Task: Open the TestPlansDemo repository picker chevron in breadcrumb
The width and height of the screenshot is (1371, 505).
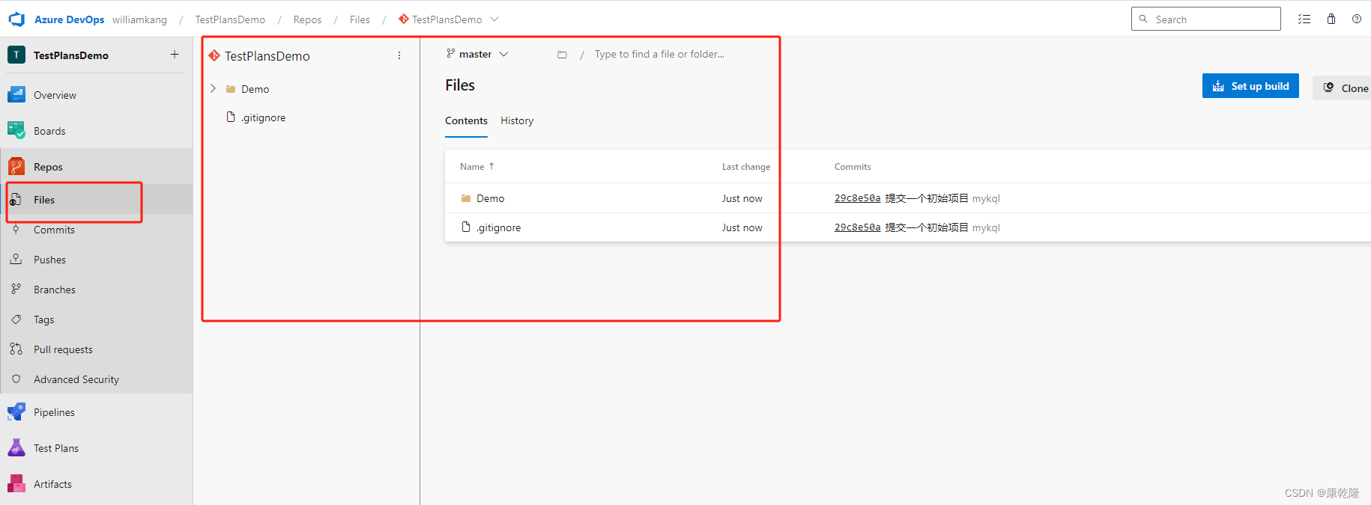Action: (494, 19)
